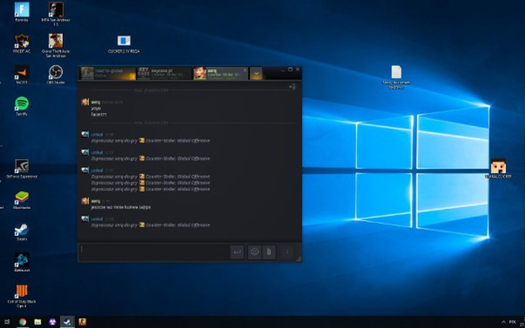This screenshot has height=328, width=525.
Task: Expand the options arrow on the first chat tab
Action: 131,75
